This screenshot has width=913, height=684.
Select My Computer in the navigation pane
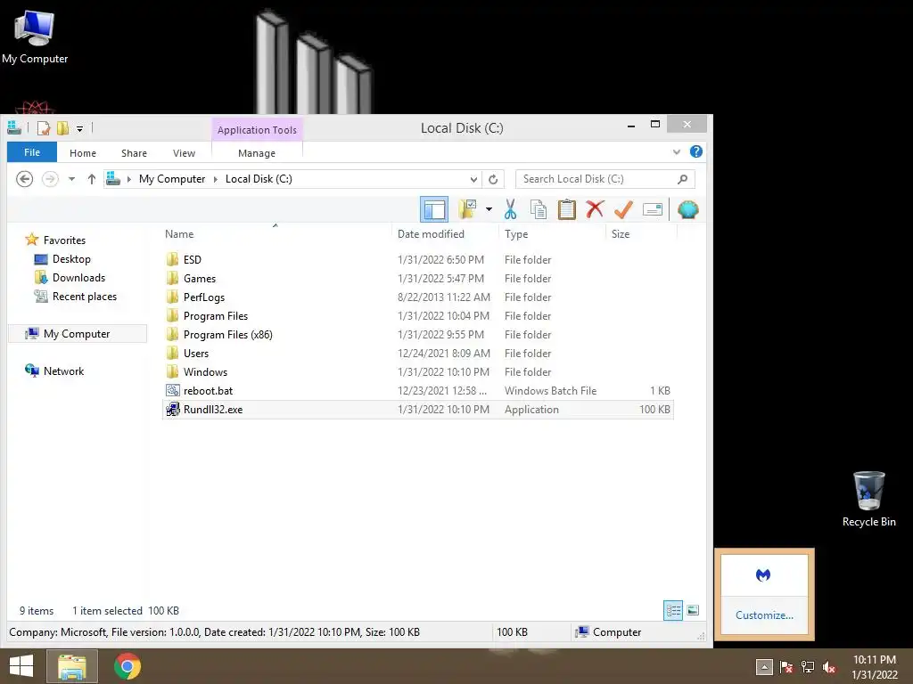(77, 334)
